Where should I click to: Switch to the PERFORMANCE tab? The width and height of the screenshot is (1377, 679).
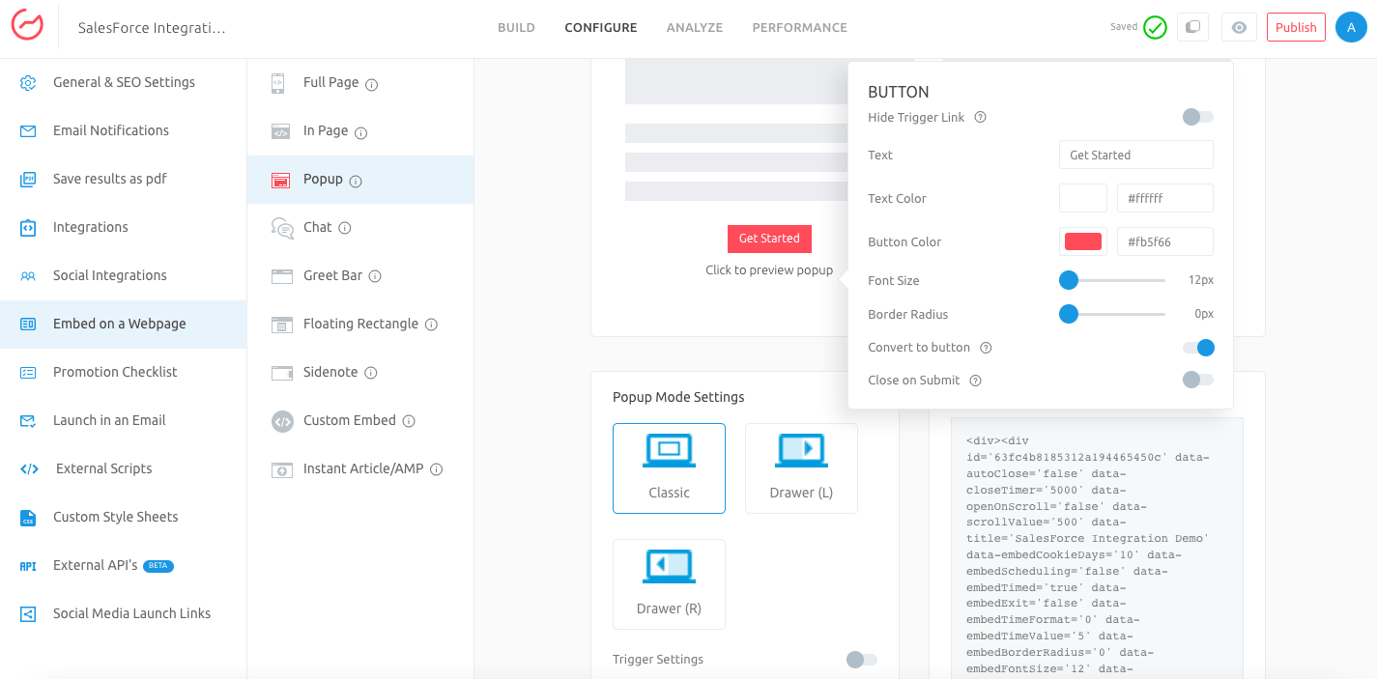800,27
